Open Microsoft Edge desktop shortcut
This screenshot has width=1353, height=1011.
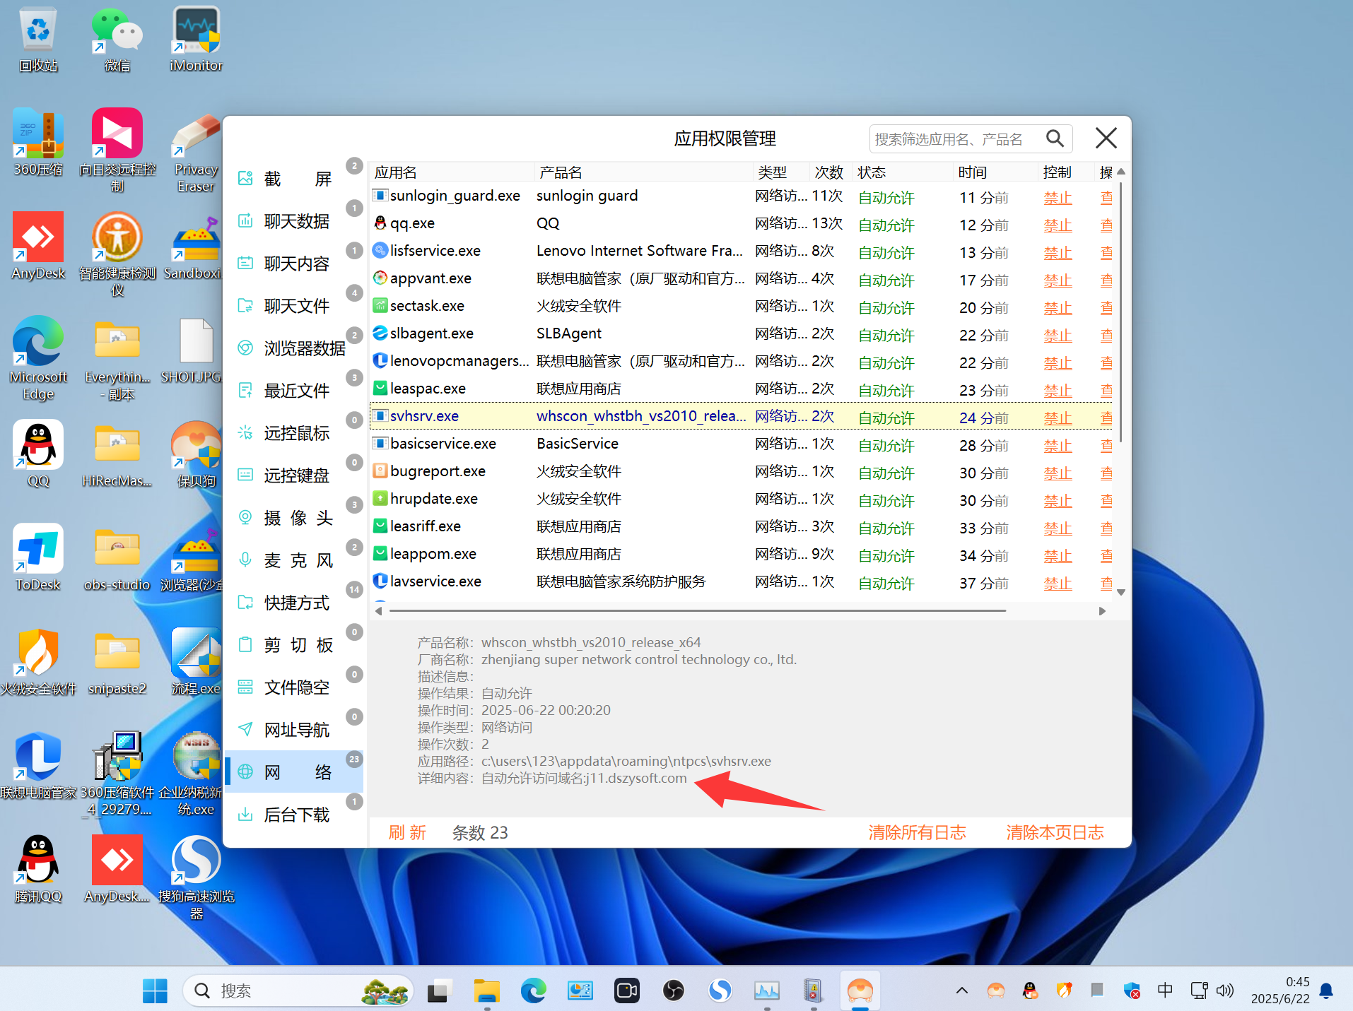(38, 358)
